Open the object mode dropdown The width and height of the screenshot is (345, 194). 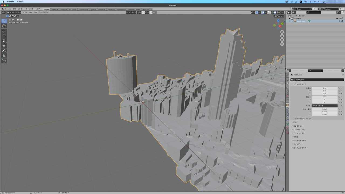14,12
